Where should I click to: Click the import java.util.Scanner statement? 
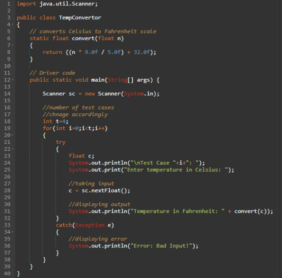(x=57, y=4)
